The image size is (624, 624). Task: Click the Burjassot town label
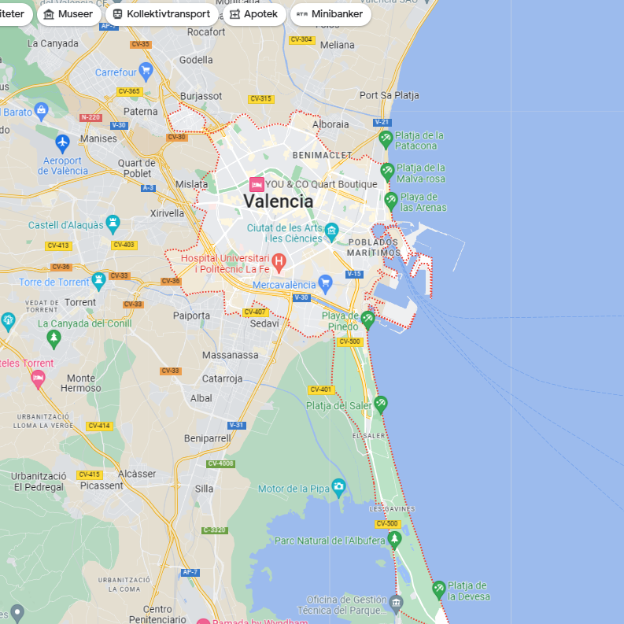201,96
